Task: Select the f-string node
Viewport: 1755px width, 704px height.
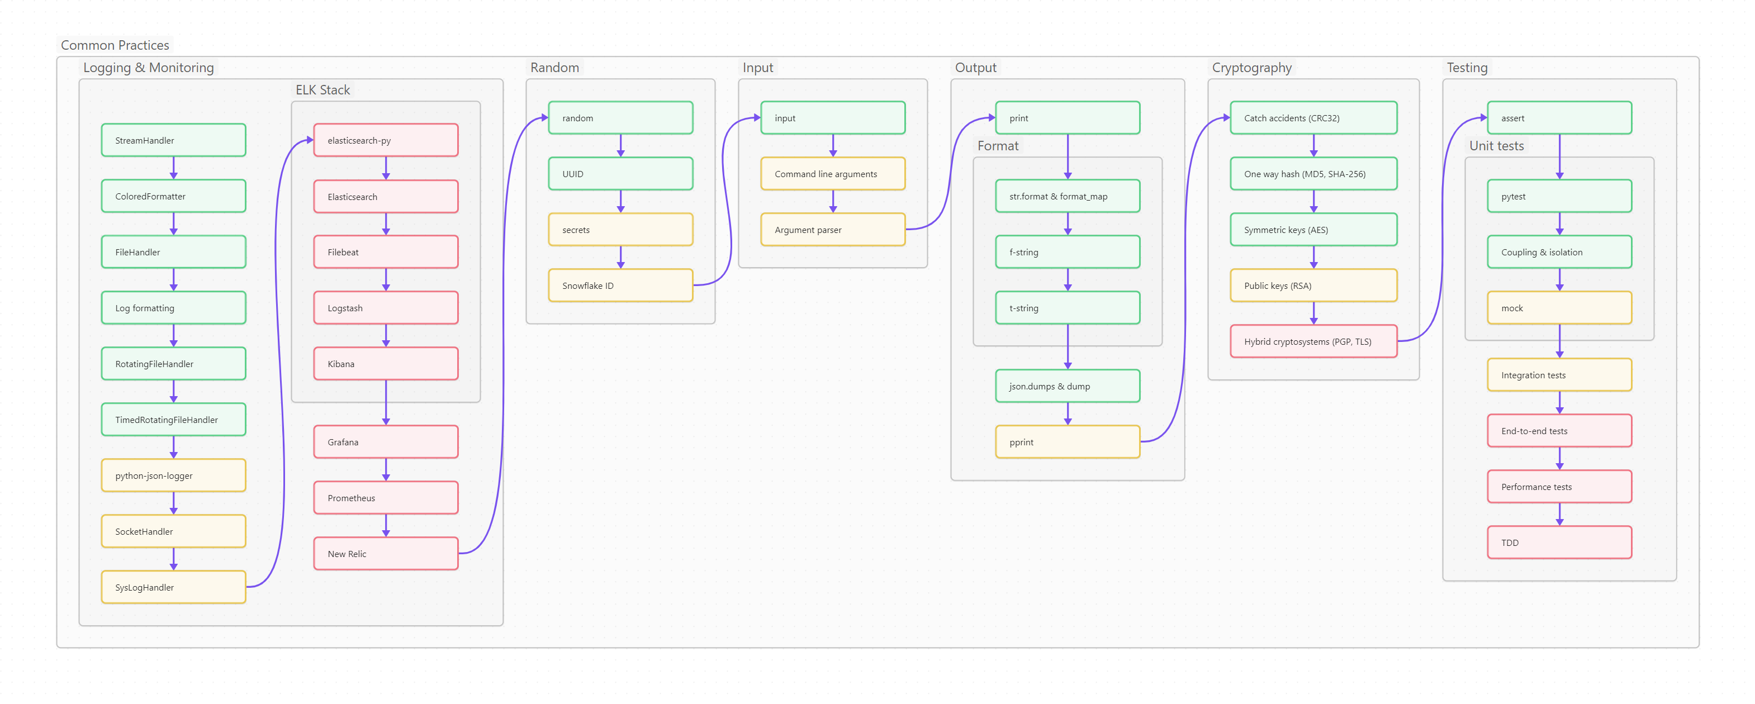Action: (x=1067, y=252)
